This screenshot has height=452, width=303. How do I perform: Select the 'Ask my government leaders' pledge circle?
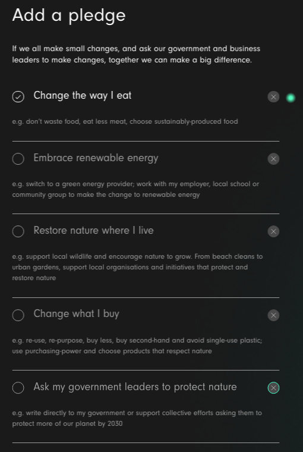tap(18, 388)
